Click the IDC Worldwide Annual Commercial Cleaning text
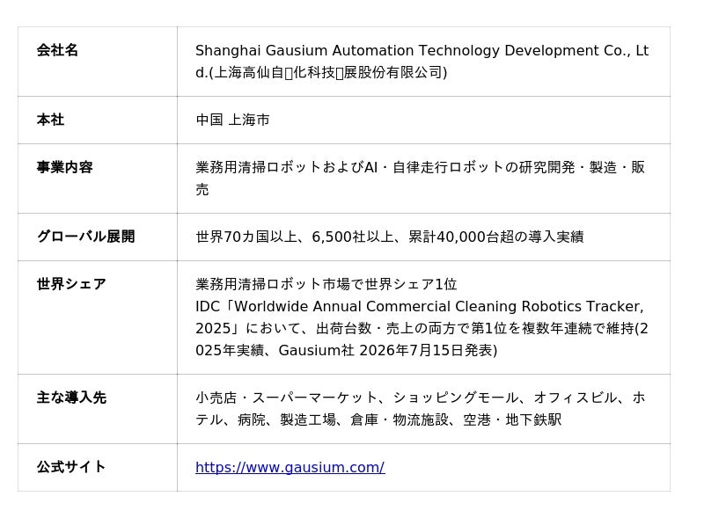Image resolution: width=704 pixels, height=518 pixels. click(420, 306)
